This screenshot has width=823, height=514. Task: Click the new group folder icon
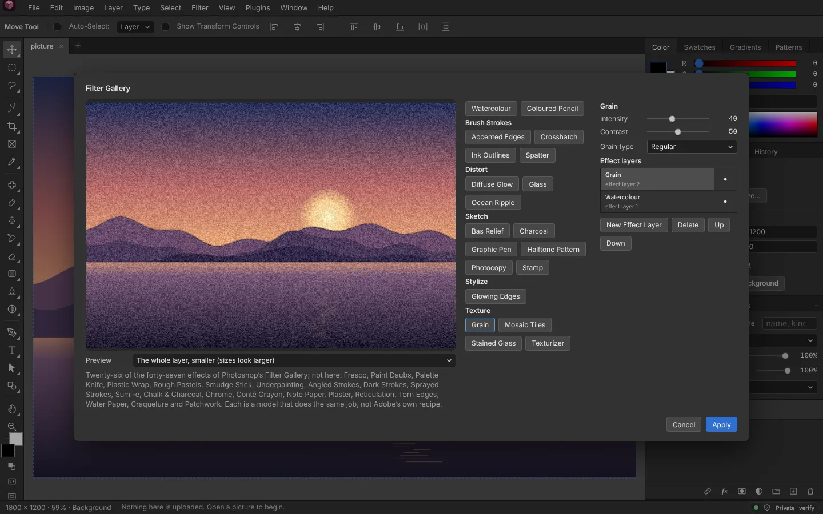[776, 491]
